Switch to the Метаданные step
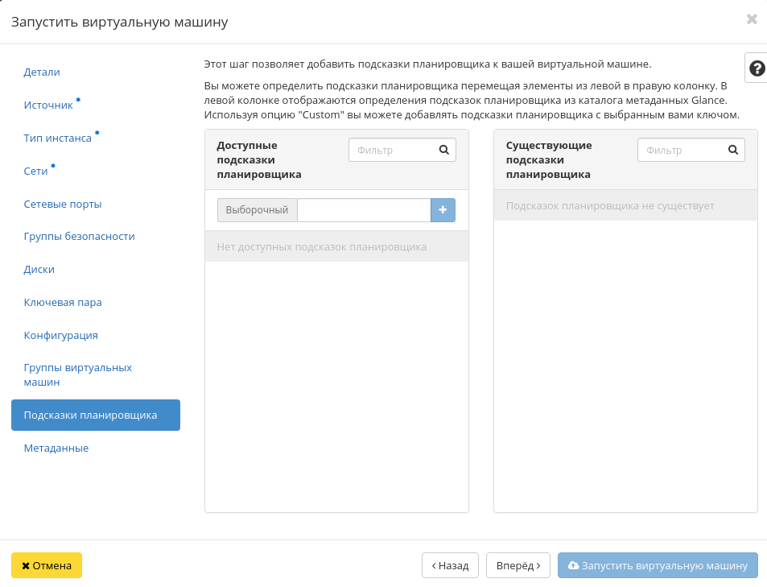767x587 pixels. click(x=55, y=448)
